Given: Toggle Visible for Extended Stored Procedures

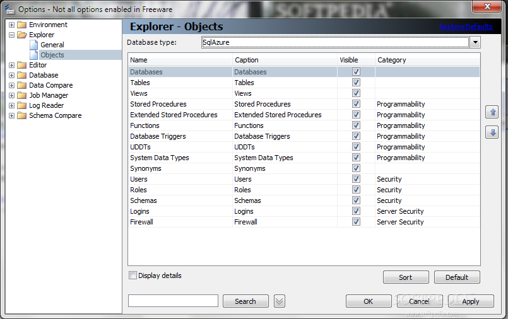Looking at the screenshot, I should (356, 115).
